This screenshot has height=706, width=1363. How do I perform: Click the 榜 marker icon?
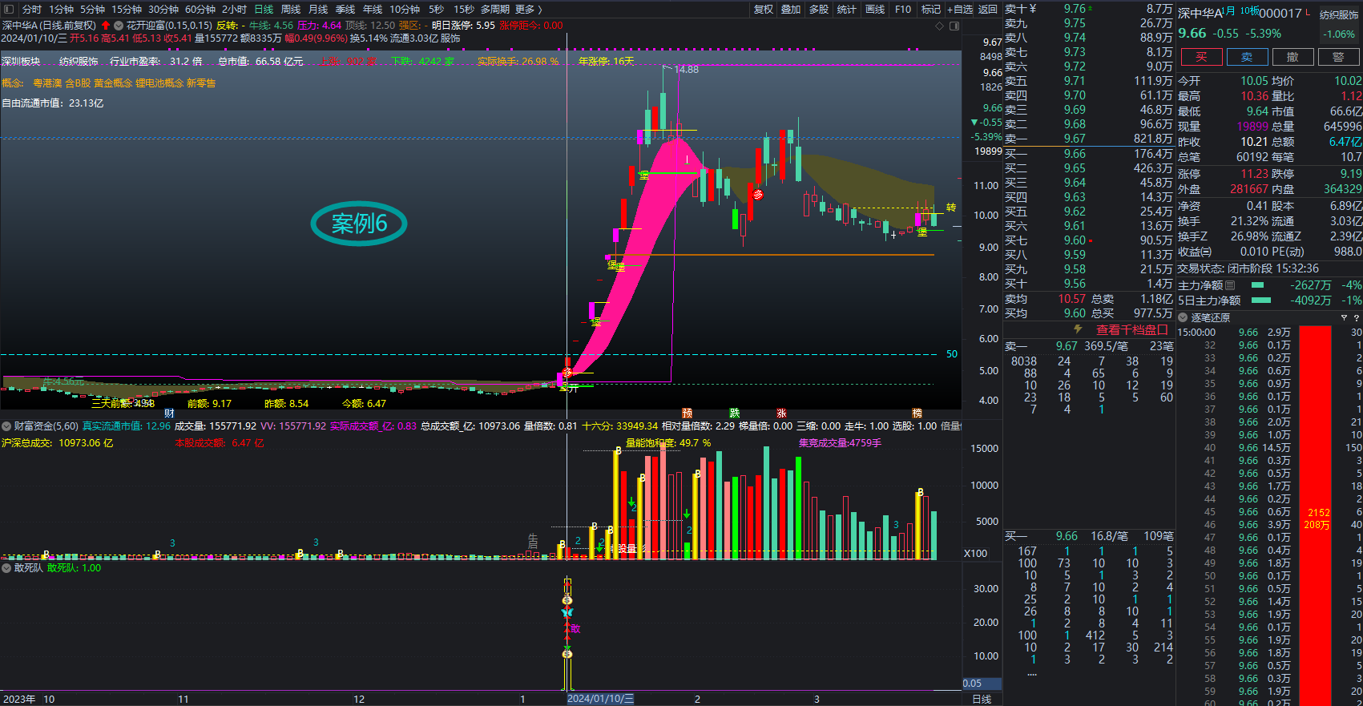(x=917, y=414)
